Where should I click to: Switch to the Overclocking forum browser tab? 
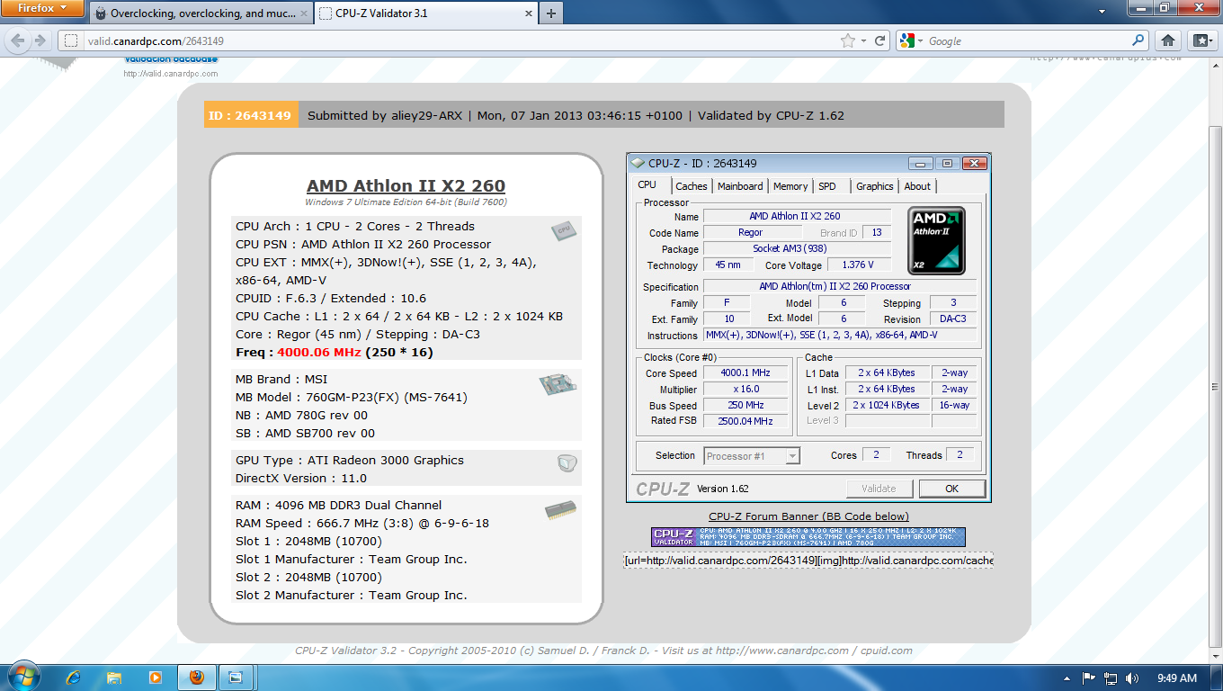coord(201,13)
